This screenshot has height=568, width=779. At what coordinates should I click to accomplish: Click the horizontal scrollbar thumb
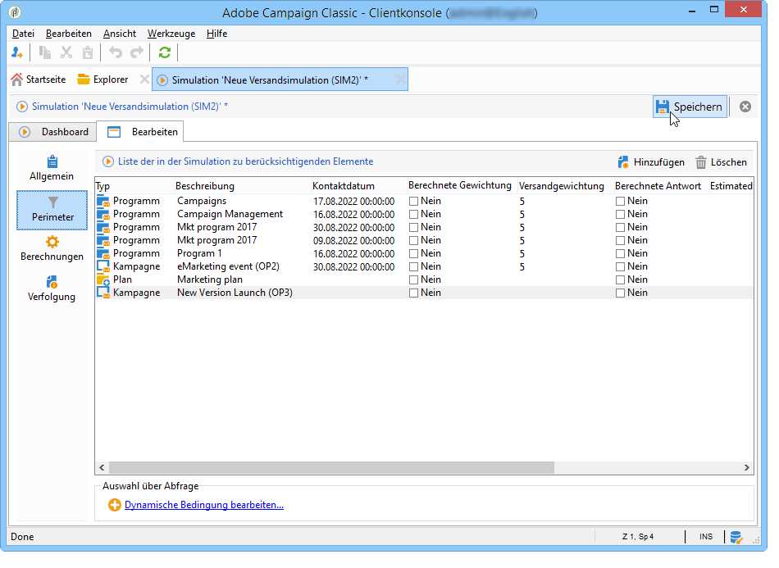(331, 467)
